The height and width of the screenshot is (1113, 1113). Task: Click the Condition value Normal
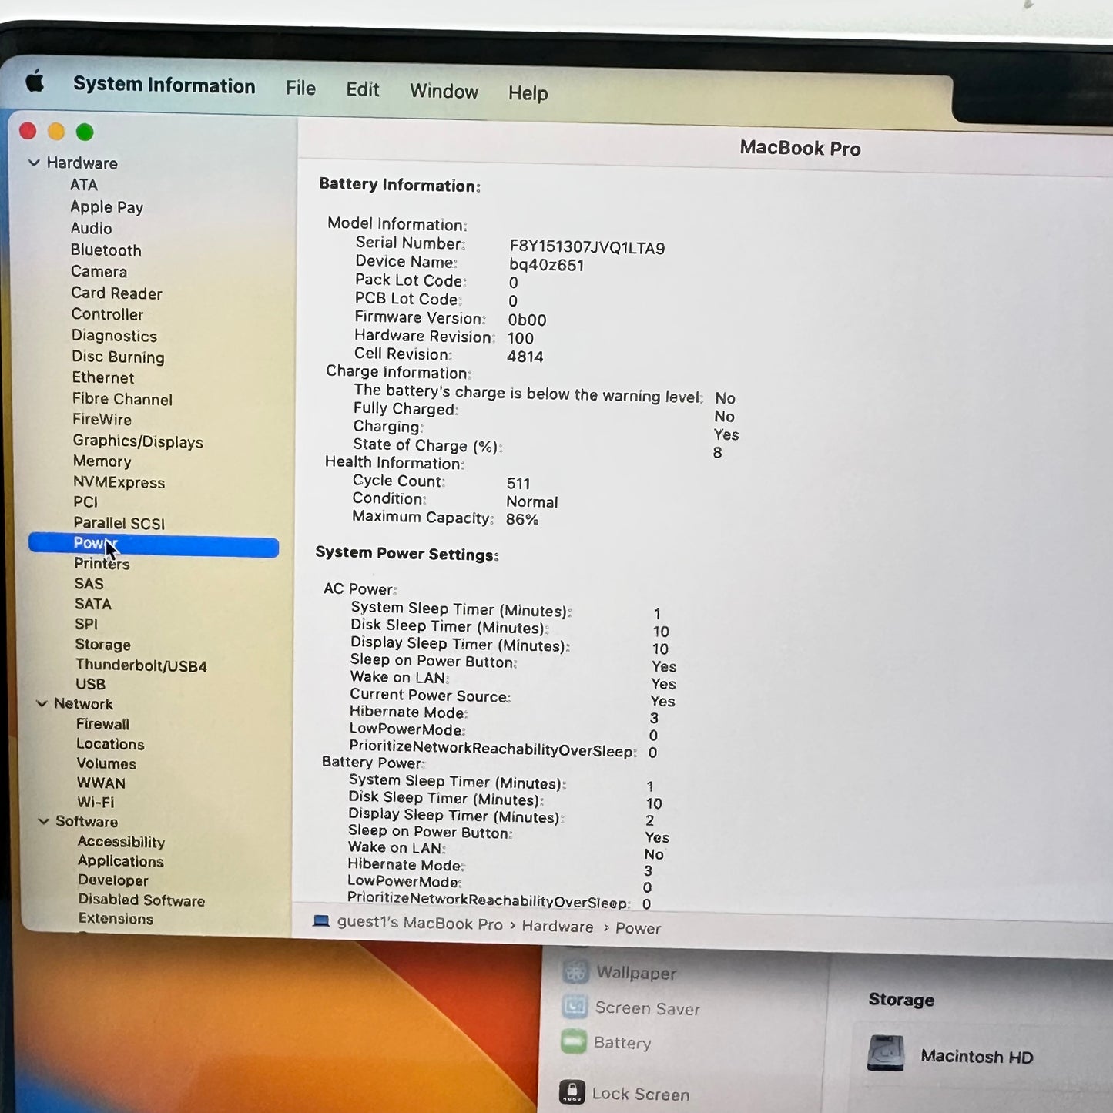[x=531, y=501]
